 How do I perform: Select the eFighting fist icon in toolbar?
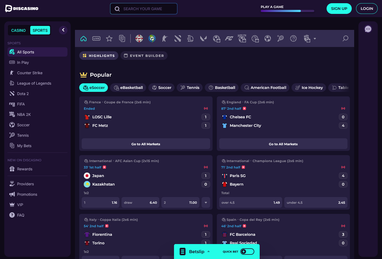point(307,38)
